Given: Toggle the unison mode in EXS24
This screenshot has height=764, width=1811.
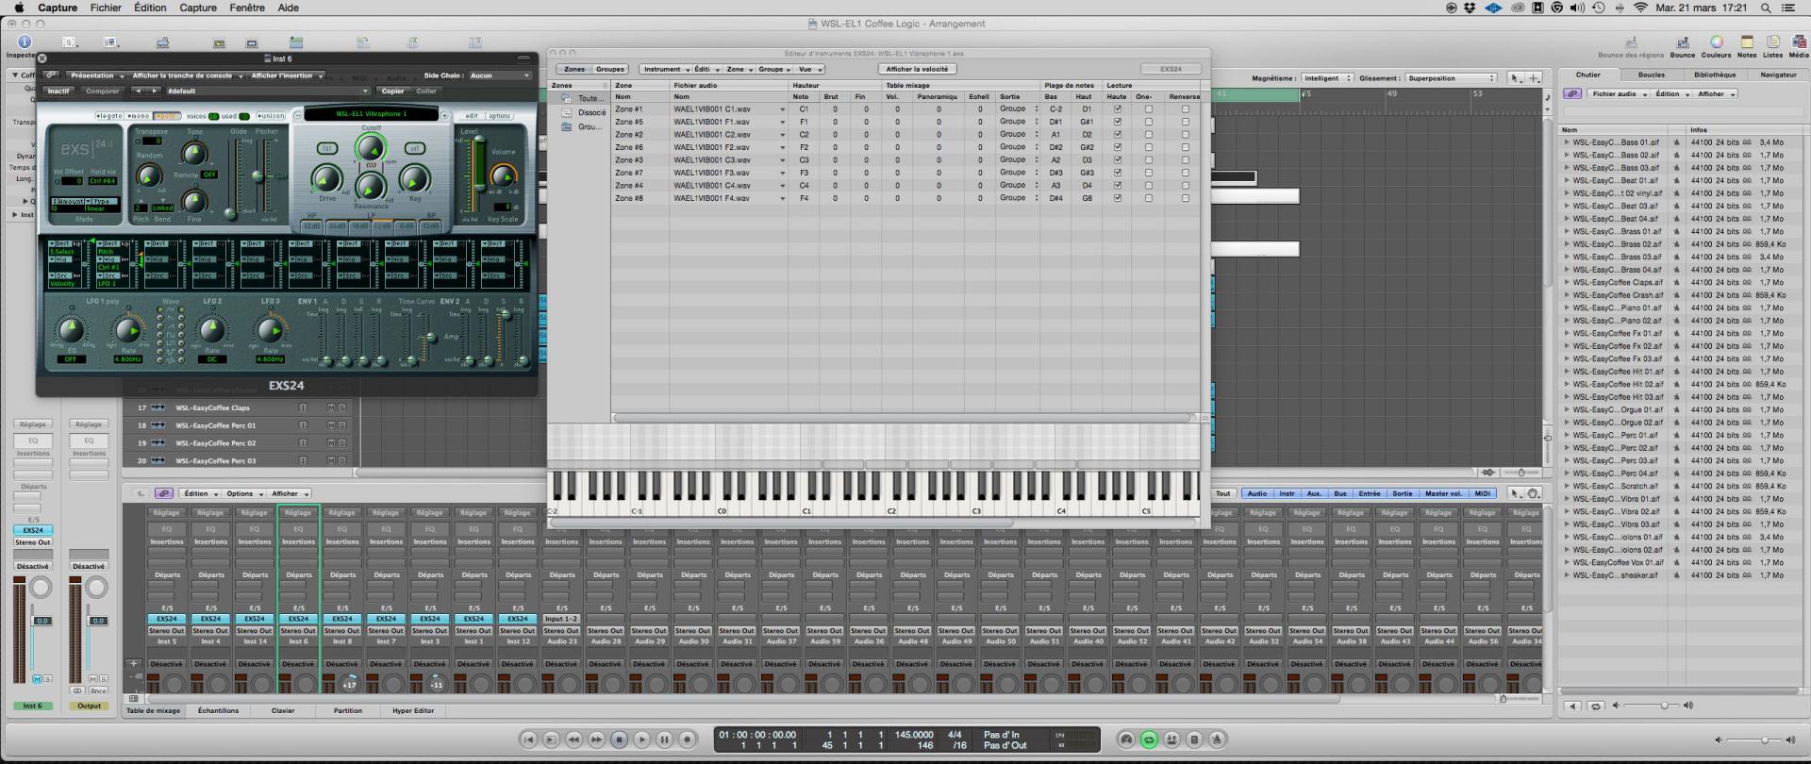Looking at the screenshot, I should [272, 116].
